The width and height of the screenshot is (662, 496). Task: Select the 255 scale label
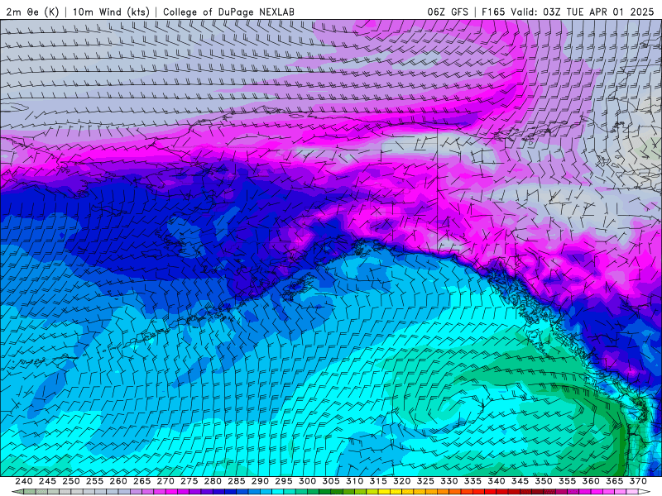(94, 481)
